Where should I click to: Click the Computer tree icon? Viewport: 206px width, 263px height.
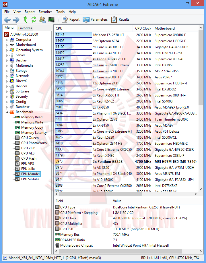12,40
